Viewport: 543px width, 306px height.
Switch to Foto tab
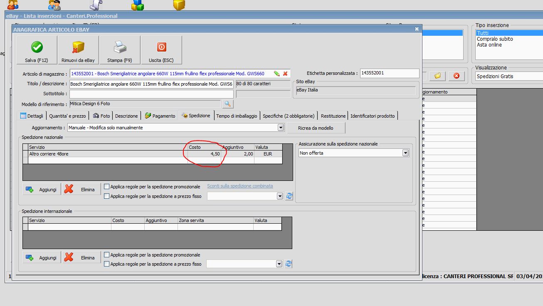pyautogui.click(x=102, y=116)
